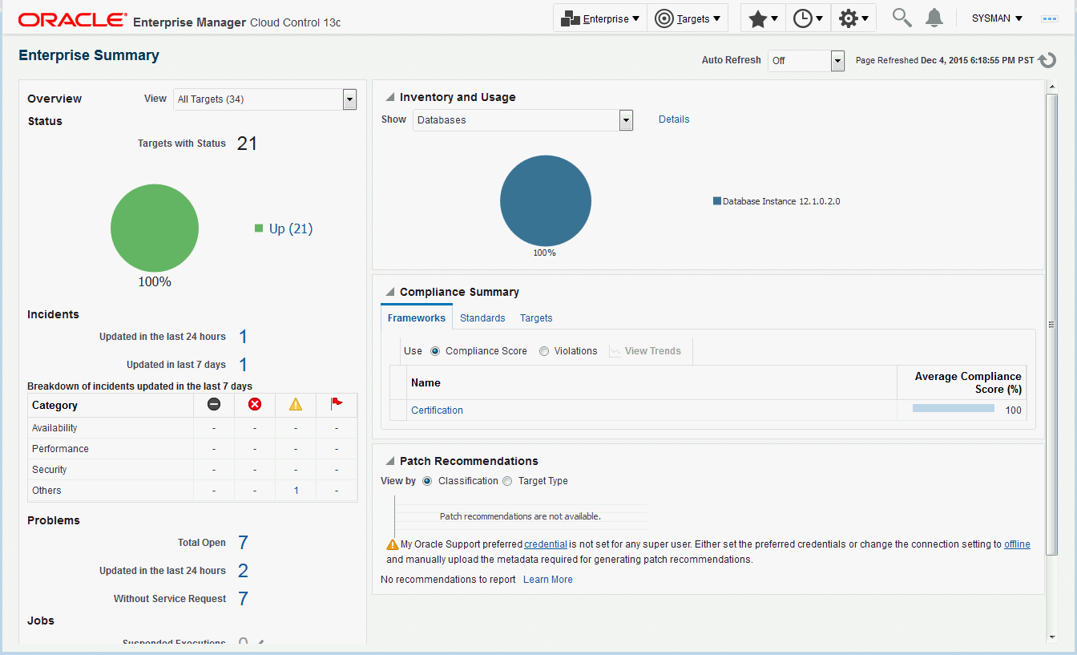Select the Target Type radio button

pos(507,481)
